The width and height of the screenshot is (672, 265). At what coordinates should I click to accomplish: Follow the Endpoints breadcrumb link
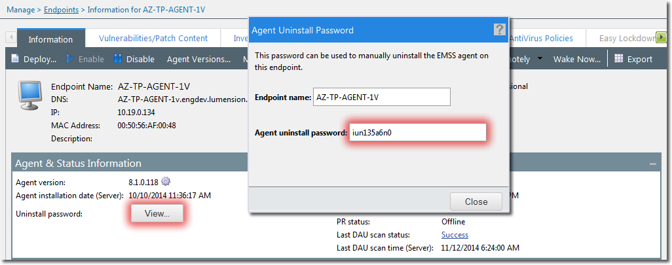coord(61,10)
